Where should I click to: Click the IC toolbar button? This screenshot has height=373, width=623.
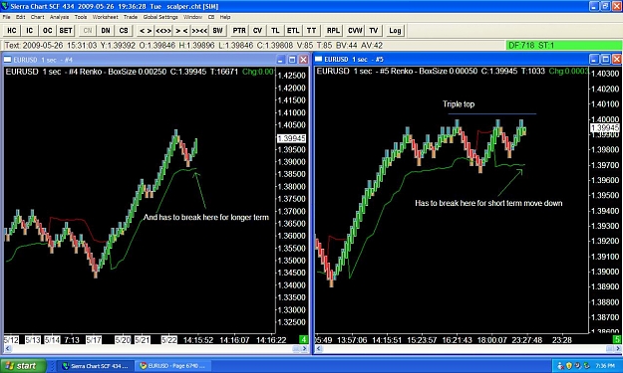(x=29, y=31)
